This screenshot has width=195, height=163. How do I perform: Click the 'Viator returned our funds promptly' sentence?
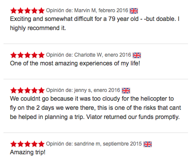click(133, 117)
